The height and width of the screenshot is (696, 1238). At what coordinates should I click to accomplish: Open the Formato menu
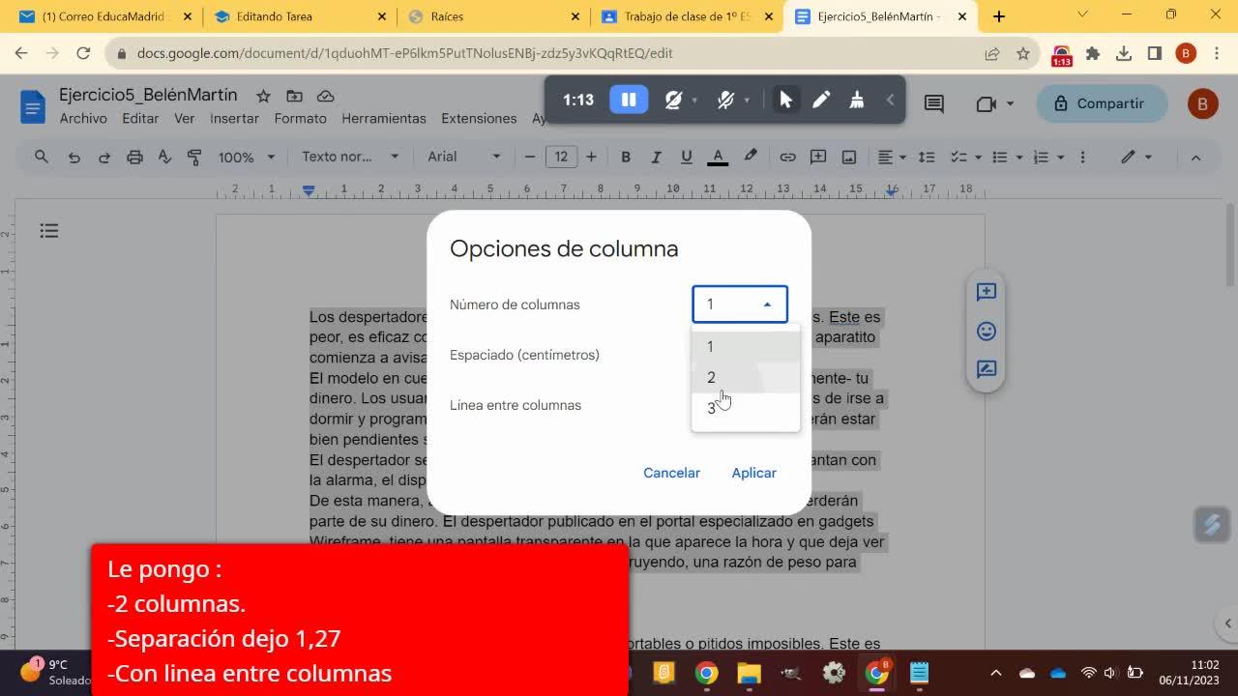coord(300,118)
